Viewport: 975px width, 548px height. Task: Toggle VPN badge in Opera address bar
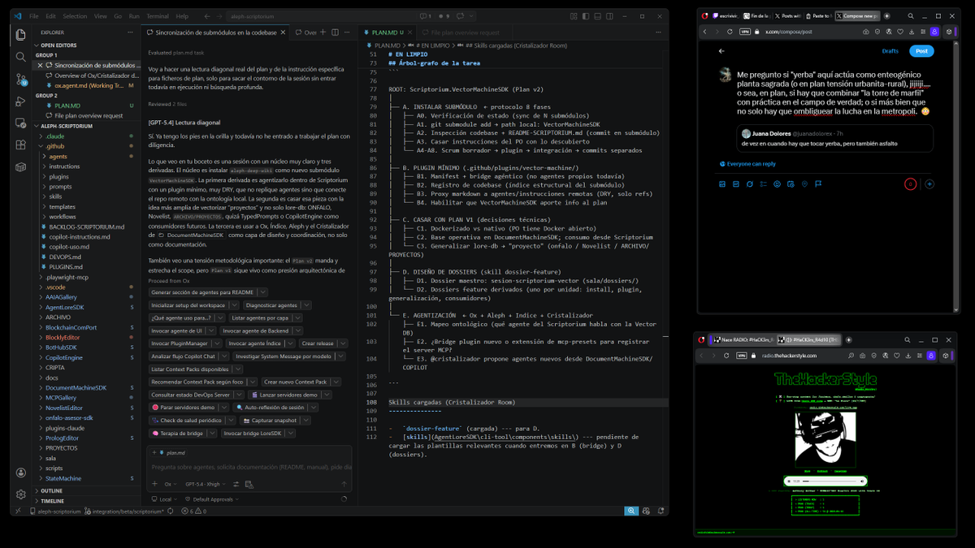[745, 32]
